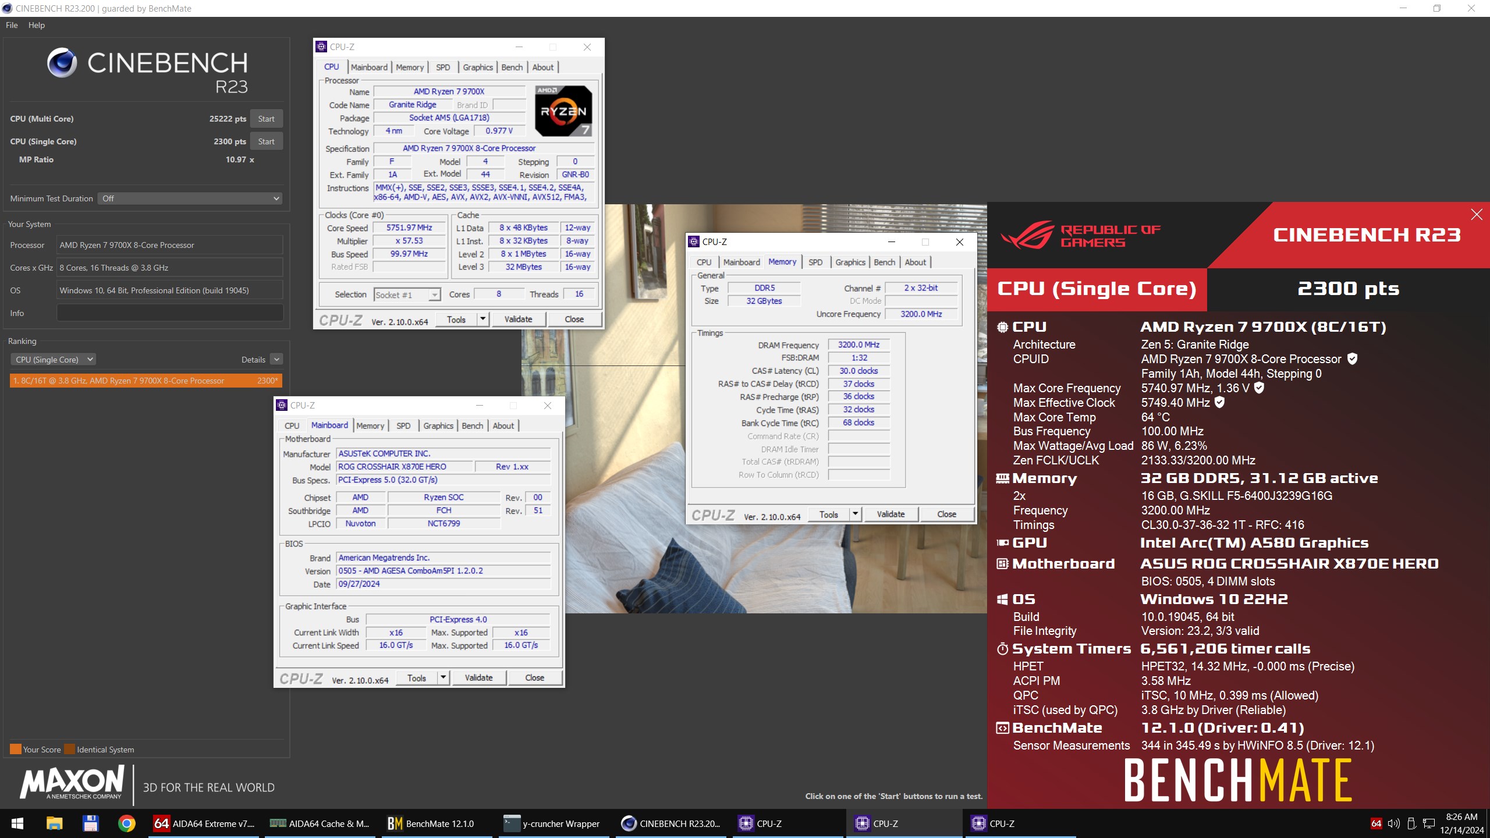This screenshot has height=838, width=1490.
Task: Click the floppy disk save icon in the taskbar
Action: tap(90, 823)
